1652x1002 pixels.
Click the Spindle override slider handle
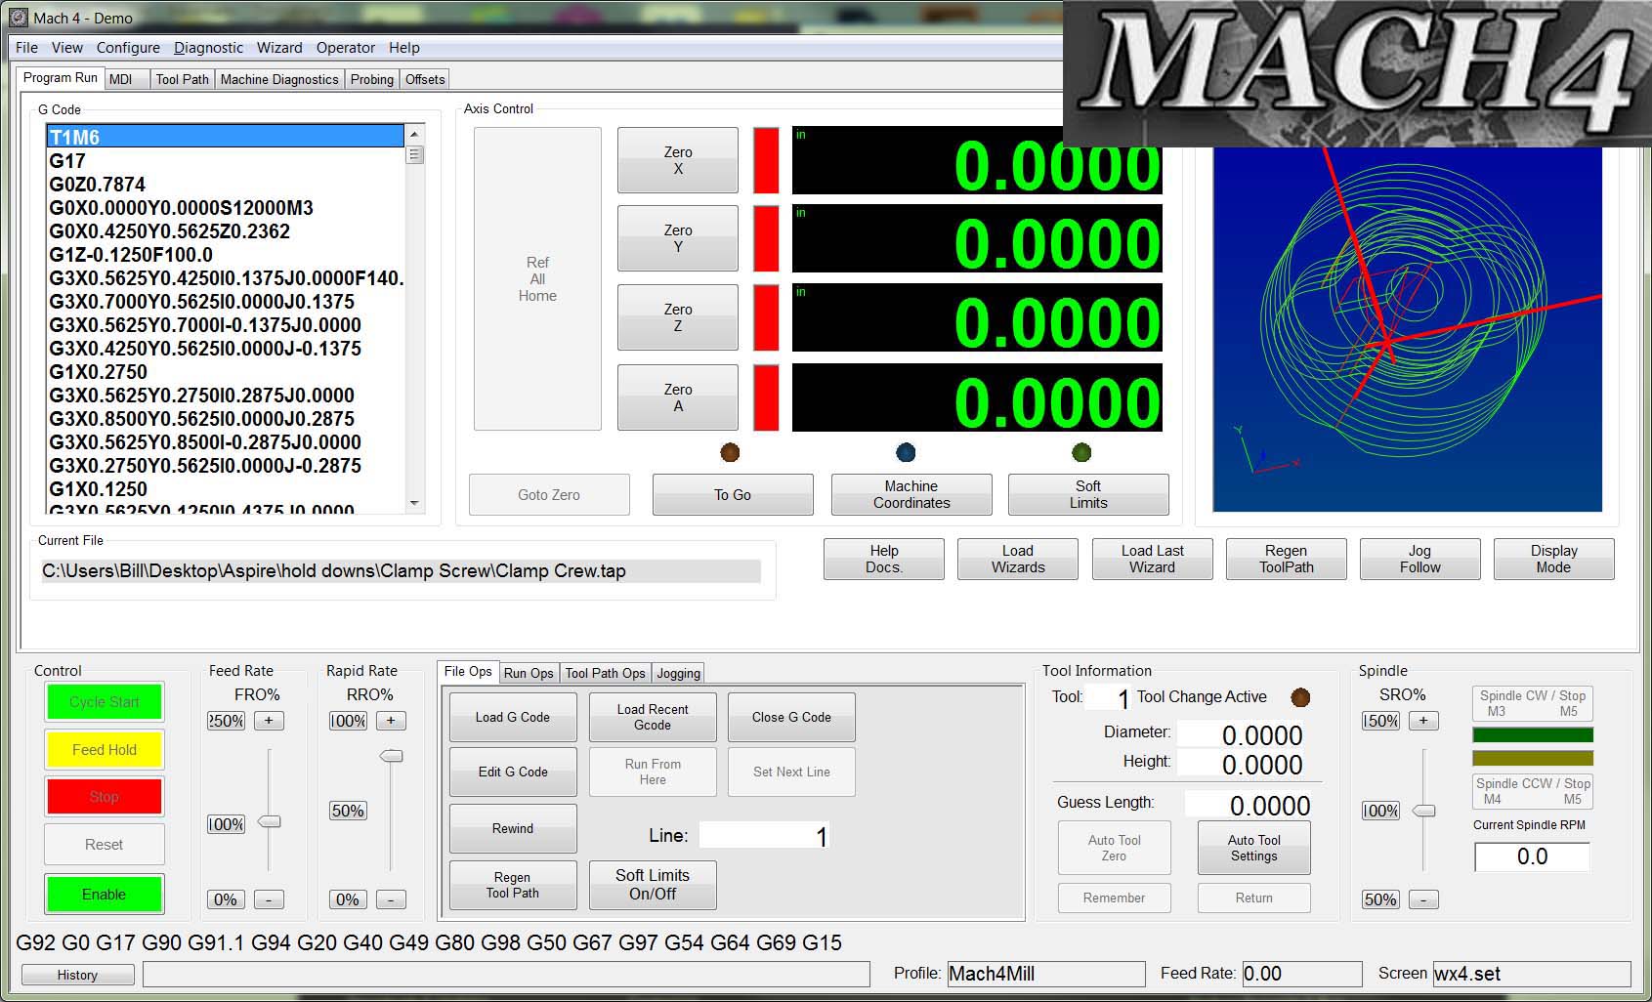click(x=1424, y=811)
